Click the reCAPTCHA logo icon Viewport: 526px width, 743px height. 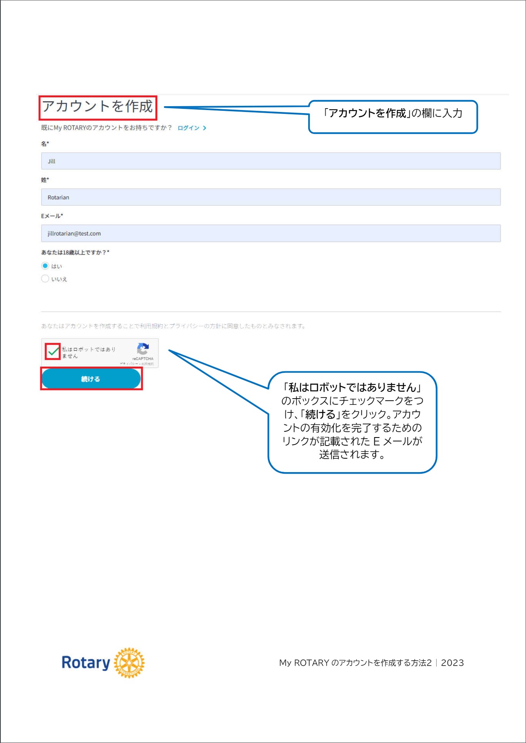tap(143, 349)
